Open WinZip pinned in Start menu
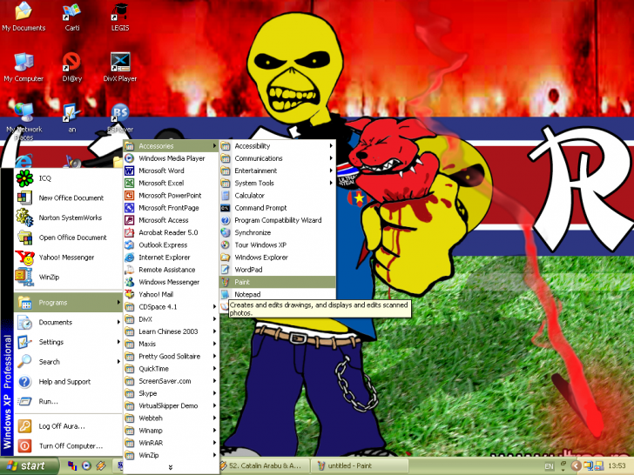Screen dimensions: 634x475 [x=68, y=277]
